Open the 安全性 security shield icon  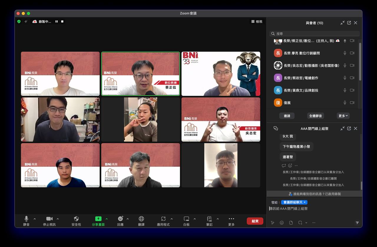click(x=76, y=219)
